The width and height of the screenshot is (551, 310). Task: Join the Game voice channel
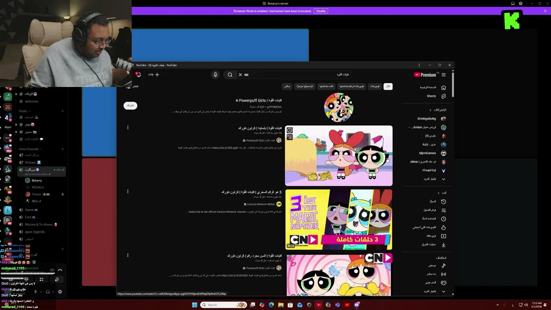click(x=29, y=210)
